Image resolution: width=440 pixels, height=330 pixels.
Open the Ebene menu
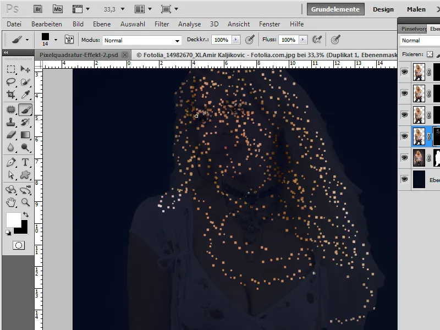[x=102, y=24]
